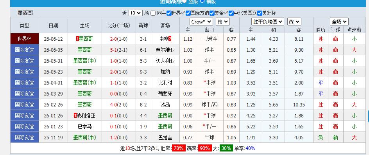Open the Crow* bookmaker dropdown
The image size is (369, 155).
tap(201, 22)
